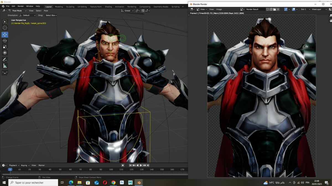The image size is (332, 186).
Task: Click frame 100 on the timeline ruler
Action: click(x=111, y=169)
